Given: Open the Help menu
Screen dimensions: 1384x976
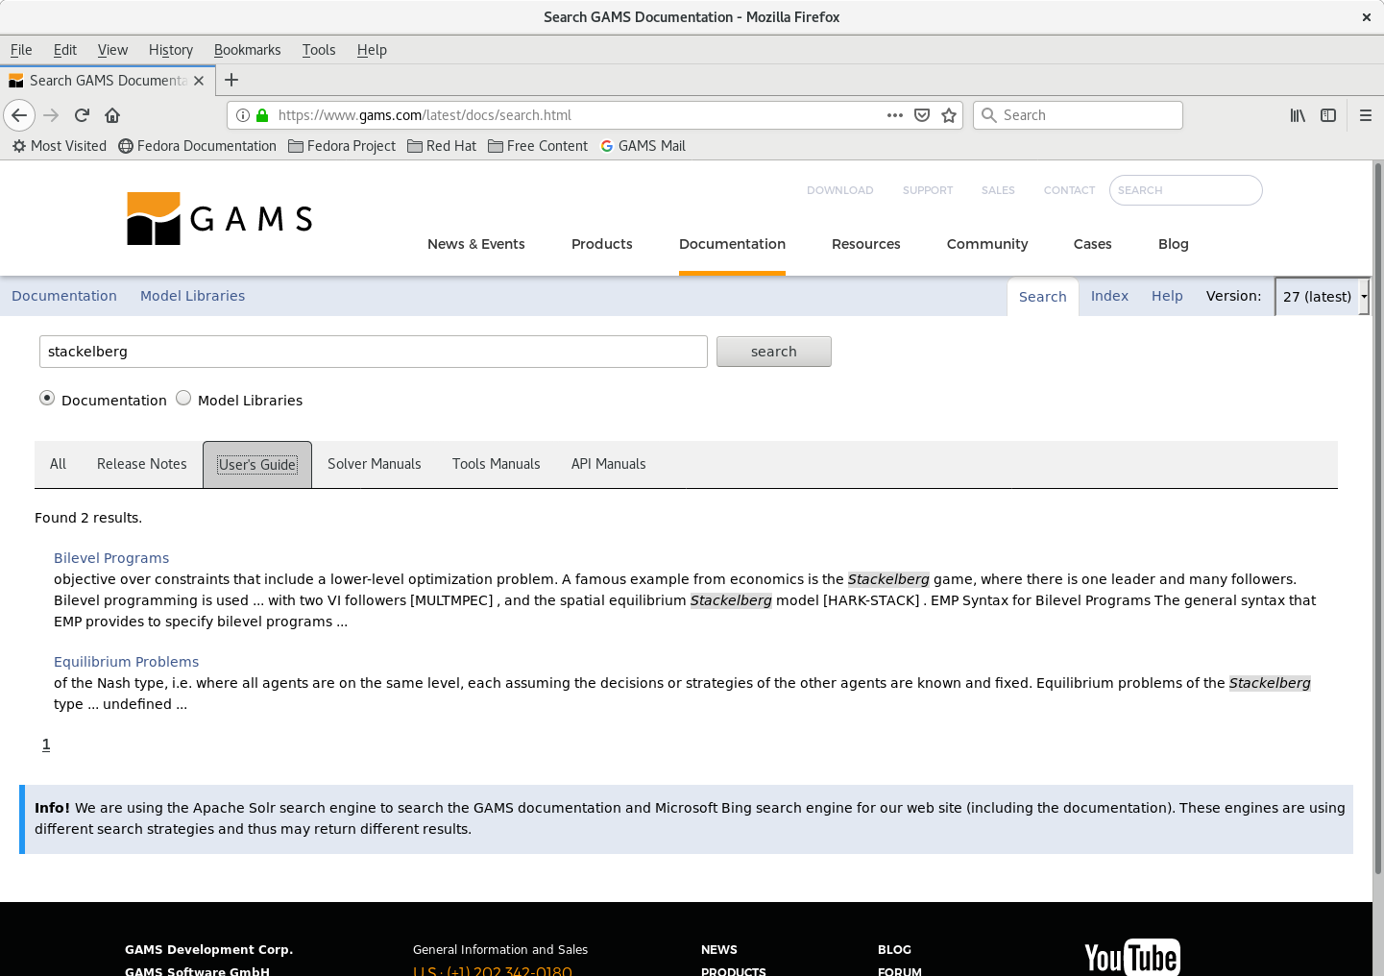Looking at the screenshot, I should point(372,50).
